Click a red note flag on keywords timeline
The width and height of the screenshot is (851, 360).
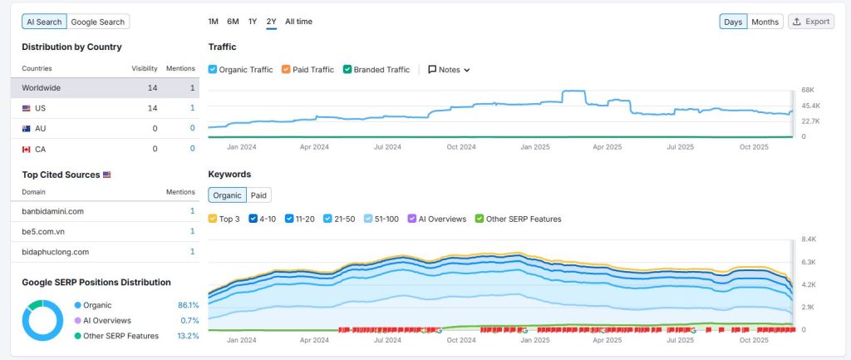[499, 330]
